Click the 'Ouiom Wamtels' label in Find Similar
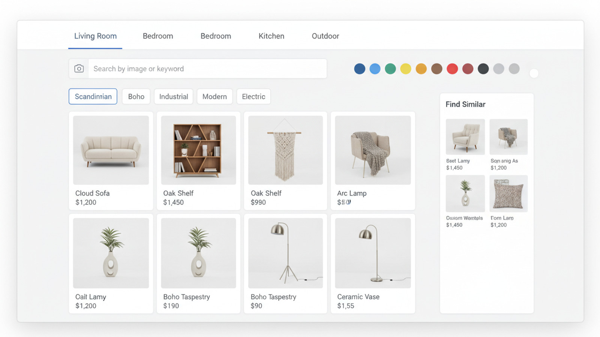 point(464,218)
